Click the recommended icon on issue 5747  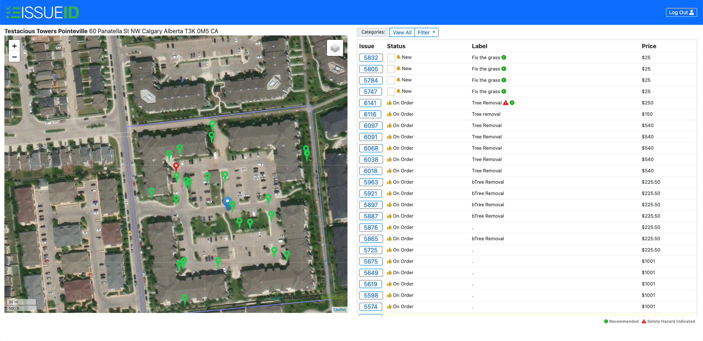504,91
